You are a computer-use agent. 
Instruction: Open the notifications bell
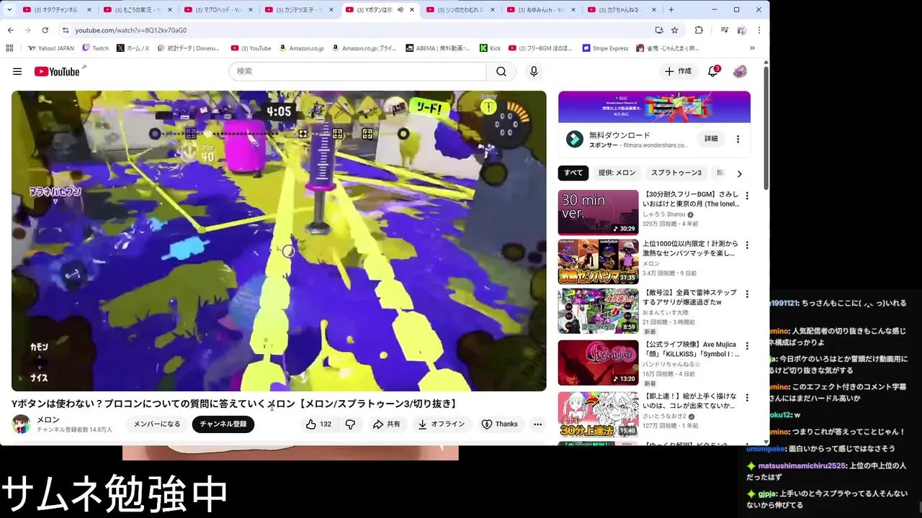pyautogui.click(x=712, y=71)
